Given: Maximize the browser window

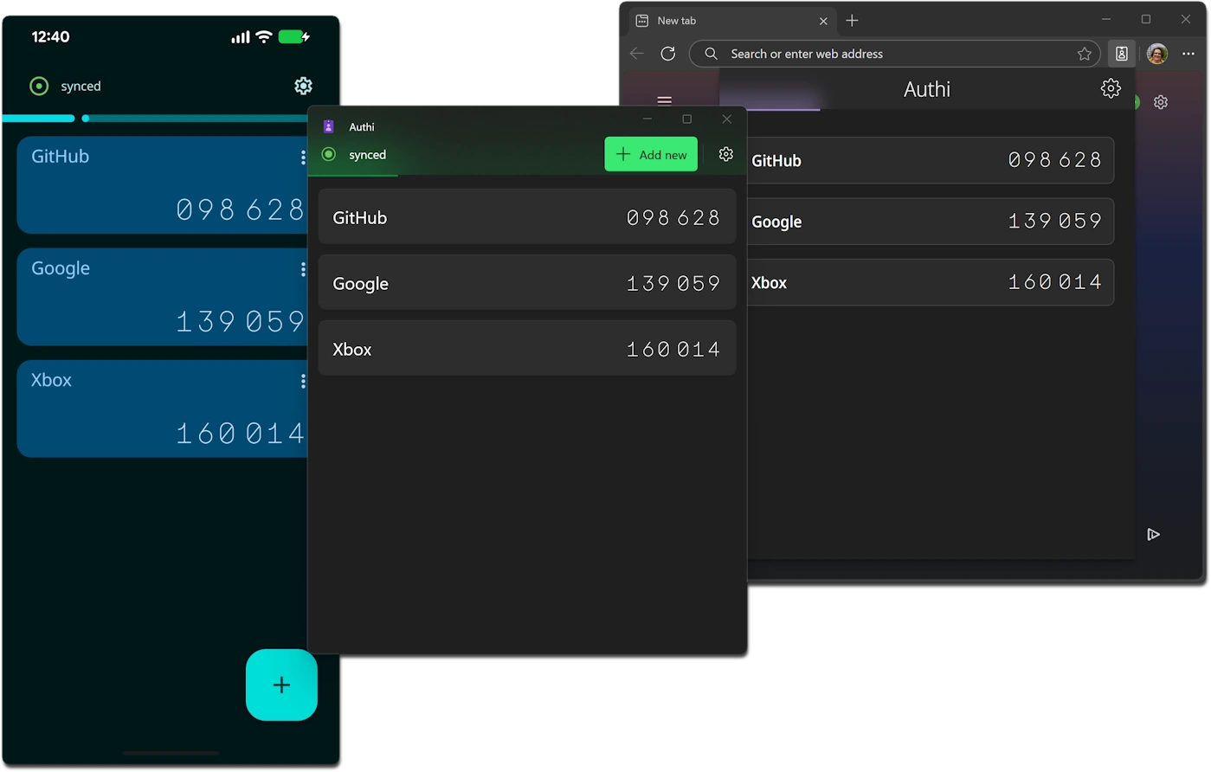Looking at the screenshot, I should (1146, 19).
